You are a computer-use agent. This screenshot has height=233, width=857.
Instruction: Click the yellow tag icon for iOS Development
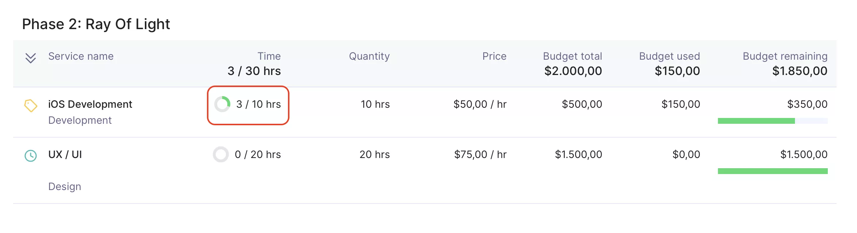click(x=31, y=106)
